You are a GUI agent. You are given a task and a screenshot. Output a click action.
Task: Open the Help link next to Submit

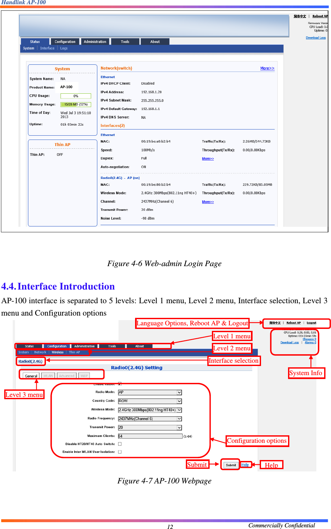coord(245,465)
